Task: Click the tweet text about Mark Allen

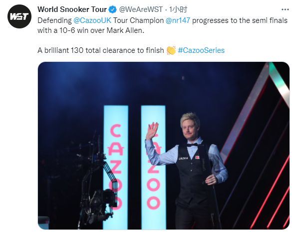Action: [x=162, y=25]
